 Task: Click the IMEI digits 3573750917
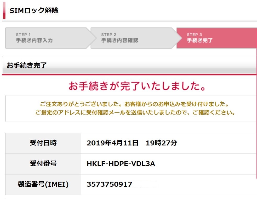click(x=109, y=184)
